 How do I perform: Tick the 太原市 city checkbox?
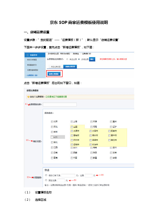(72, 131)
